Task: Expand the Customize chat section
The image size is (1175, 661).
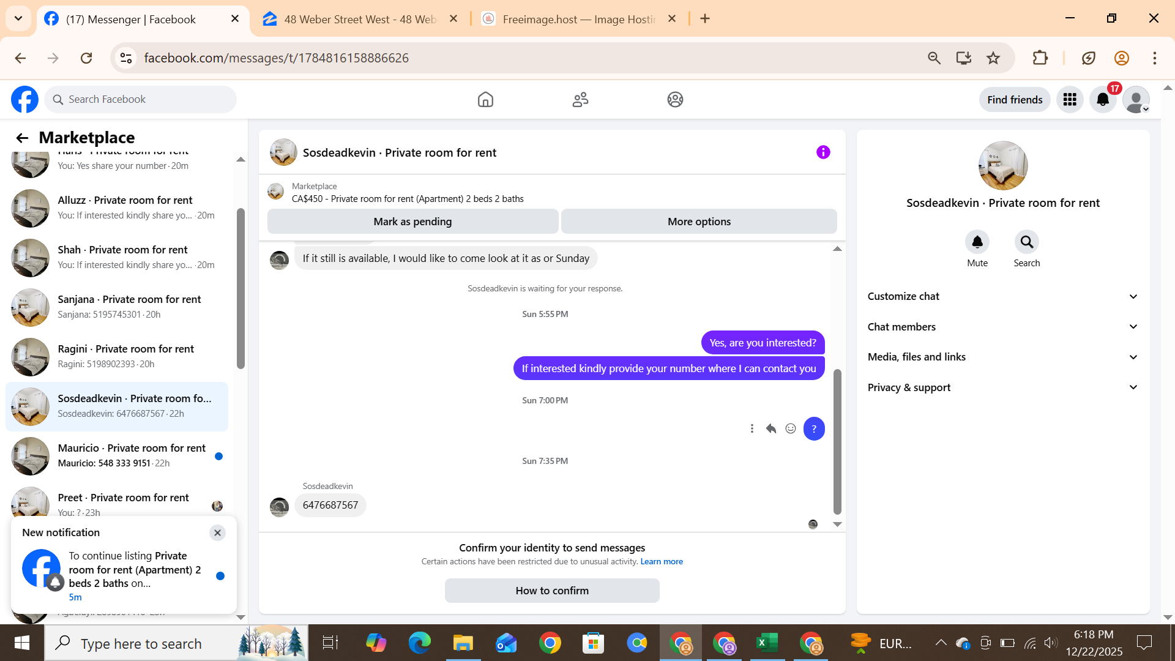Action: point(1002,296)
